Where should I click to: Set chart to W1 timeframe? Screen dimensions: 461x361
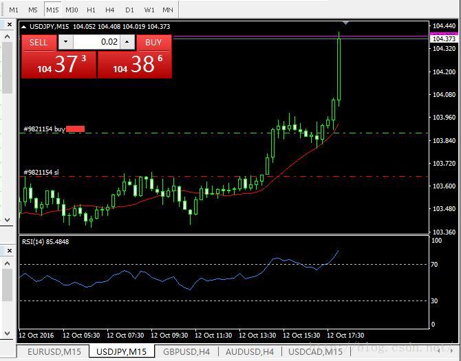pos(149,10)
